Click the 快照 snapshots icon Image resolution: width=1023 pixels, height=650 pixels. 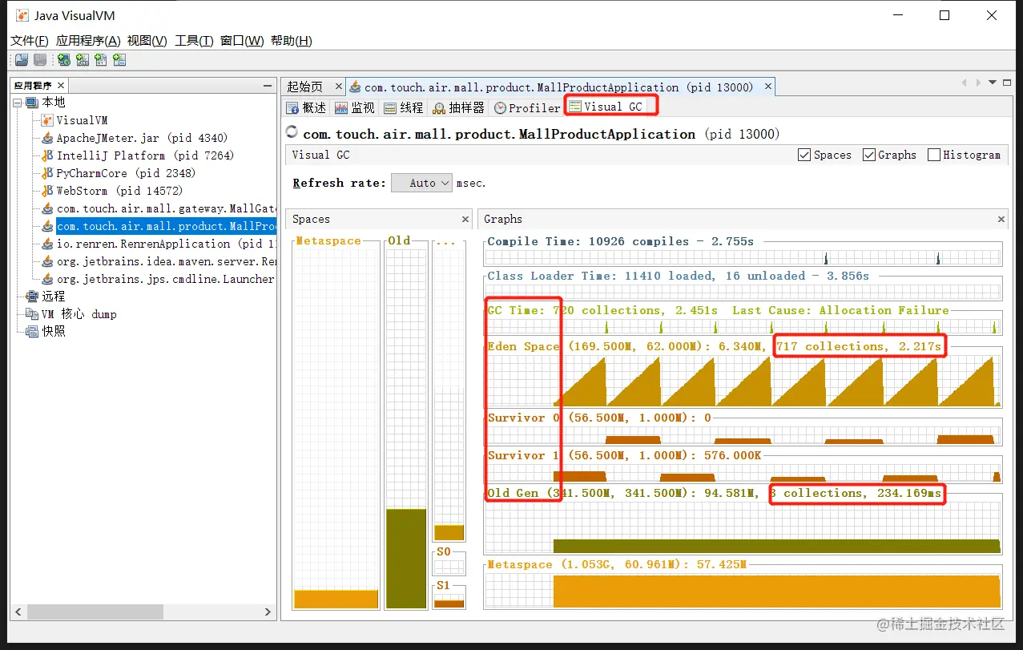point(32,332)
